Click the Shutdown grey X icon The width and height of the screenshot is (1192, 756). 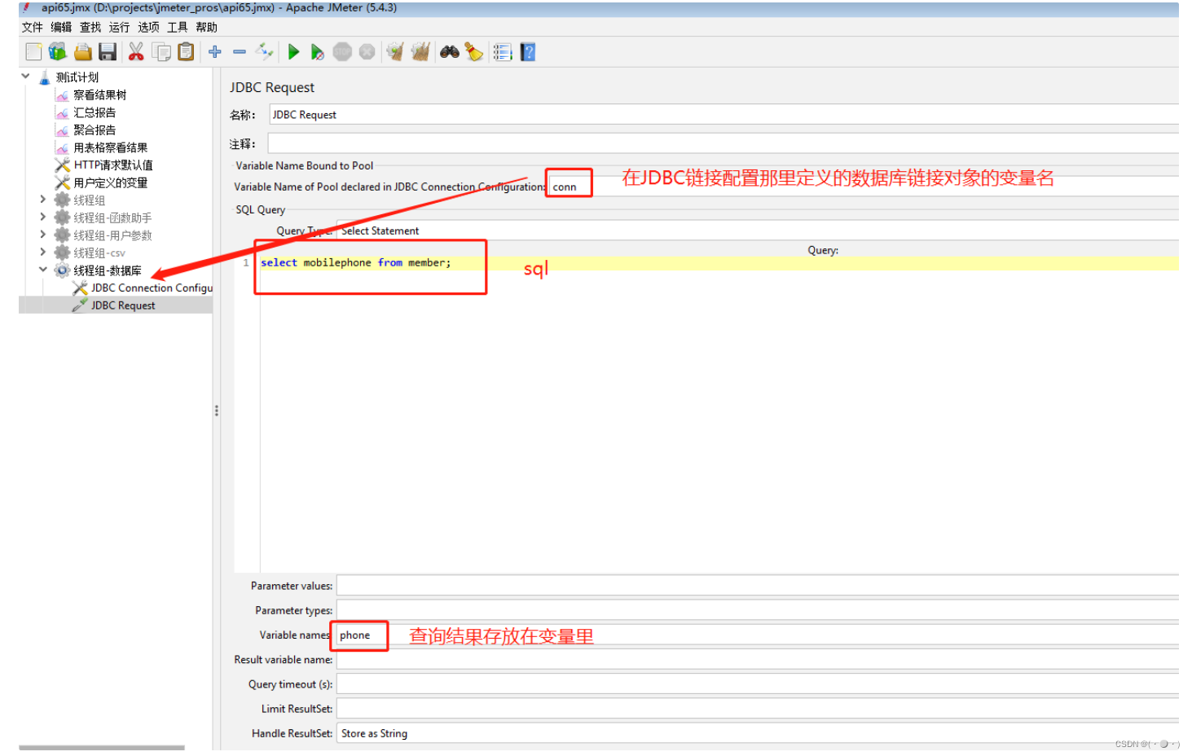[367, 52]
